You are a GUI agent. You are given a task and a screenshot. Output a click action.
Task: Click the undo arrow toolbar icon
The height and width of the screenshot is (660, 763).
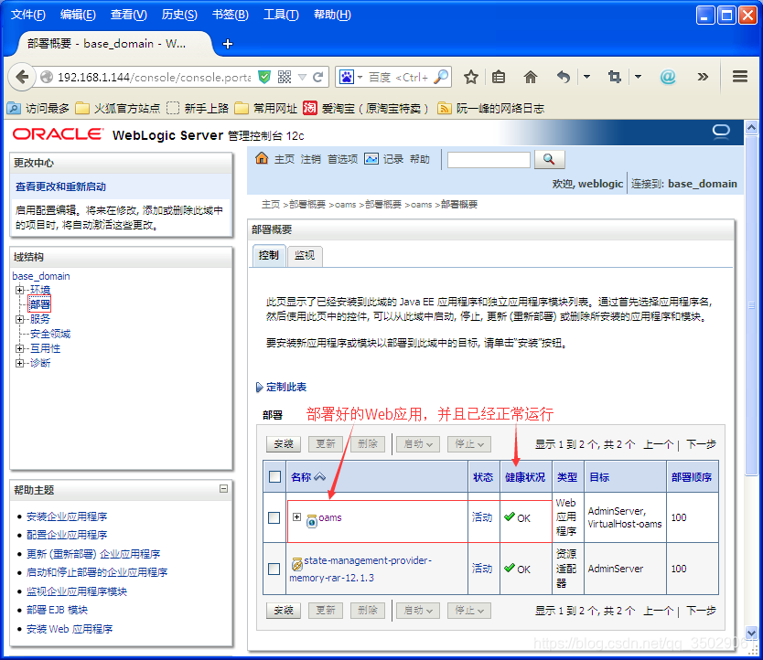(564, 77)
